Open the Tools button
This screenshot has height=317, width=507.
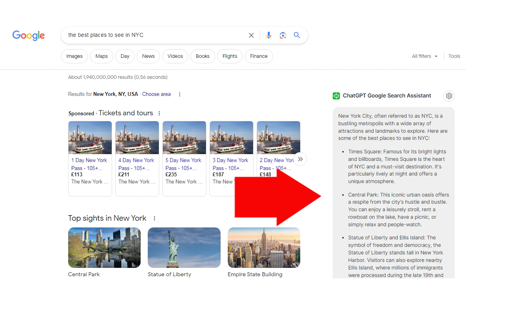coord(454,56)
